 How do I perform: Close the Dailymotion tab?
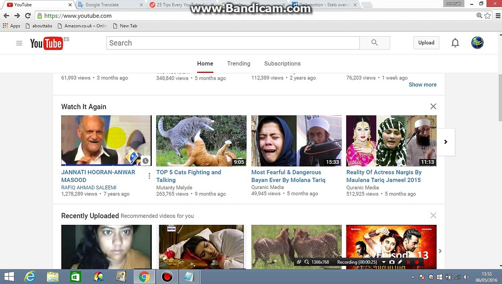pos(355,5)
